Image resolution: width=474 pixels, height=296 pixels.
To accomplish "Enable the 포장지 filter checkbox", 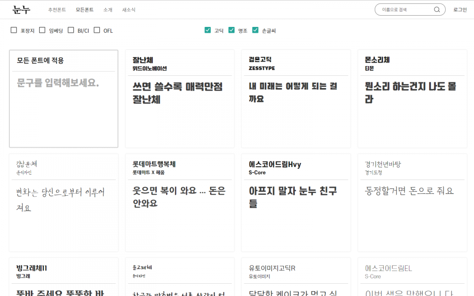I will [14, 30].
